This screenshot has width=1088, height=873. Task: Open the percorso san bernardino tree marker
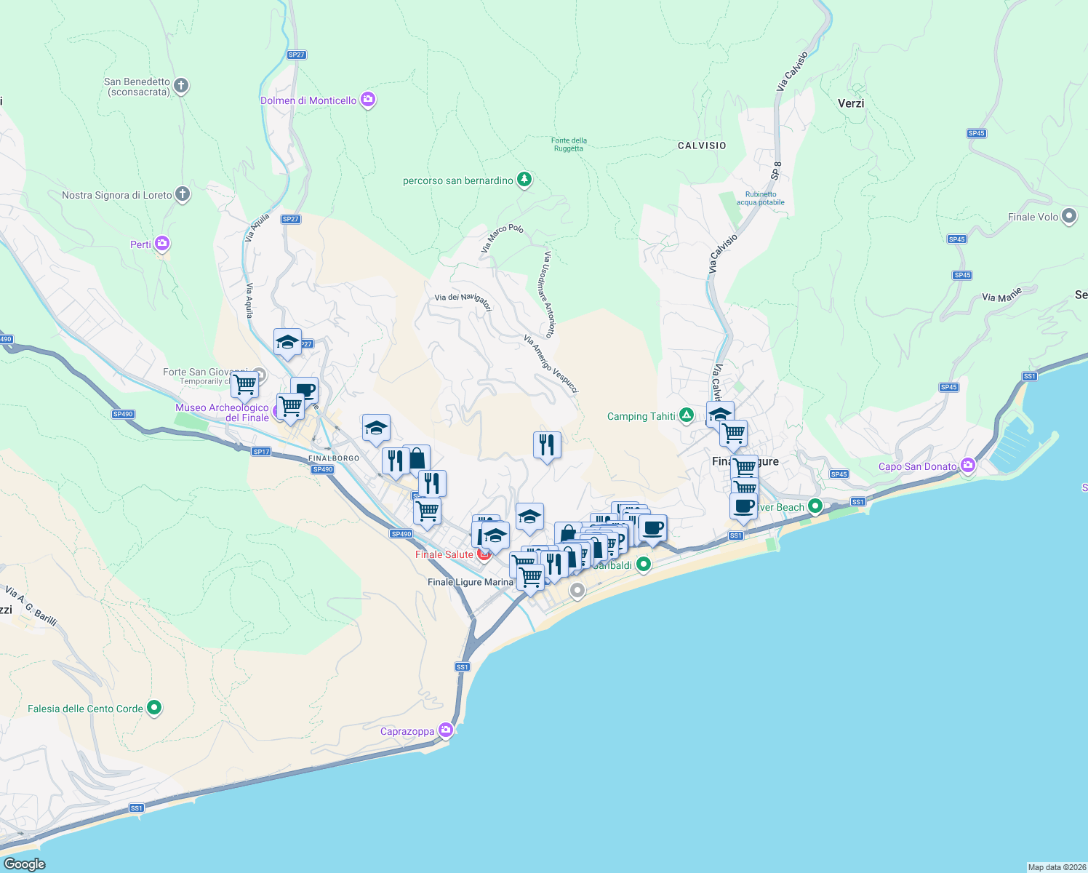click(x=524, y=180)
